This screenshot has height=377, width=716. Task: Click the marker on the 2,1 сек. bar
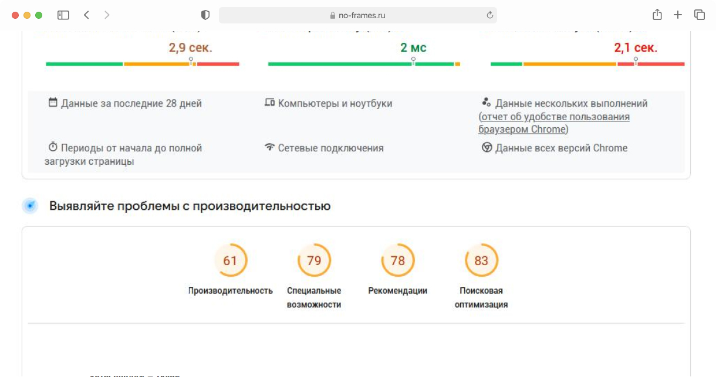pyautogui.click(x=636, y=60)
